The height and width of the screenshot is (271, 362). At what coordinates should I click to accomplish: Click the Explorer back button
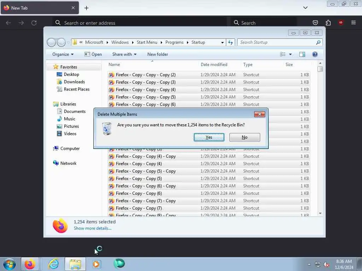(51, 42)
